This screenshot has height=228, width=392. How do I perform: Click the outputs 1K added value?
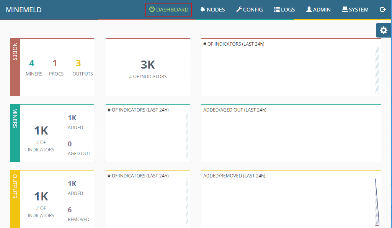pos(72,184)
